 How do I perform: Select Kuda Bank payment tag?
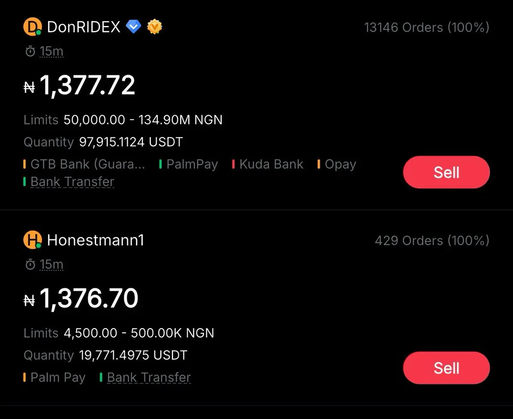tap(271, 164)
